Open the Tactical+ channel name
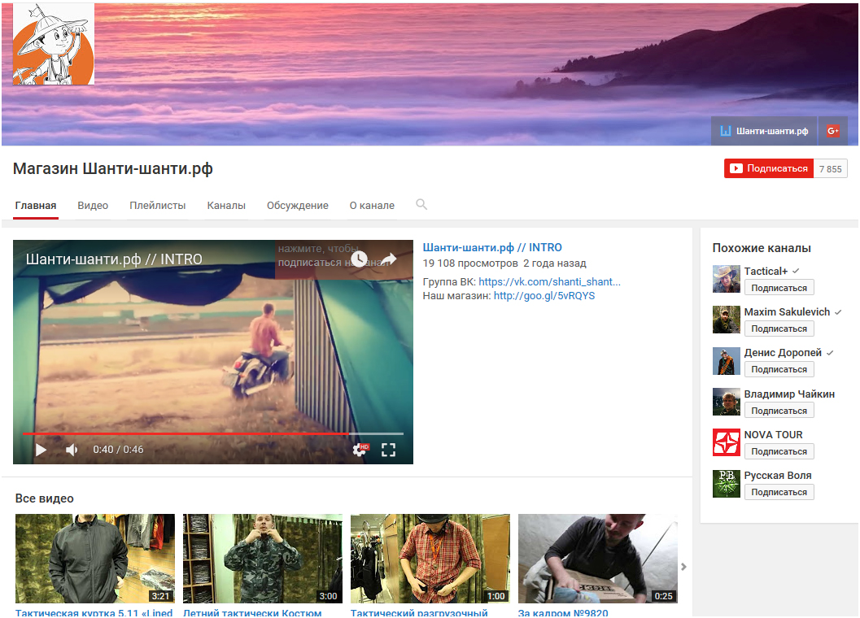 click(766, 271)
